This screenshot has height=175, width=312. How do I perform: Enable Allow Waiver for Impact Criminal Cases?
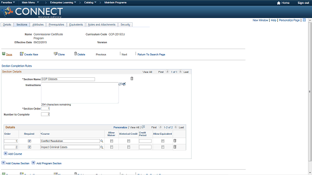click(x=112, y=147)
